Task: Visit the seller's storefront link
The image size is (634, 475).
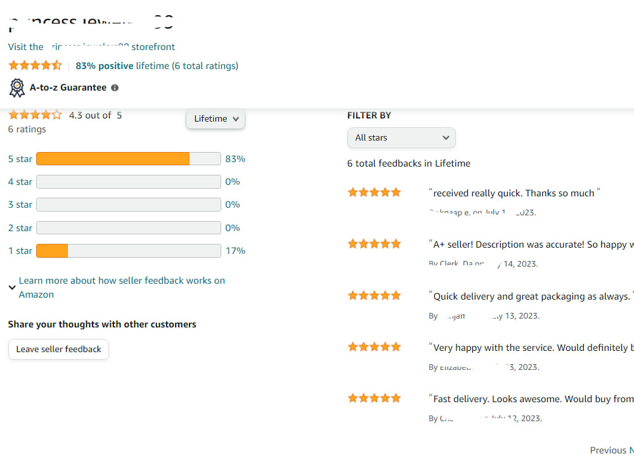Action: (91, 46)
